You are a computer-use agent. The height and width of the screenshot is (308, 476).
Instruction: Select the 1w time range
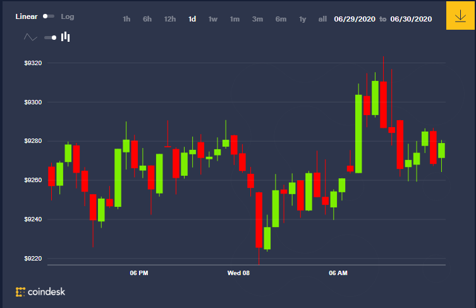[x=213, y=19]
